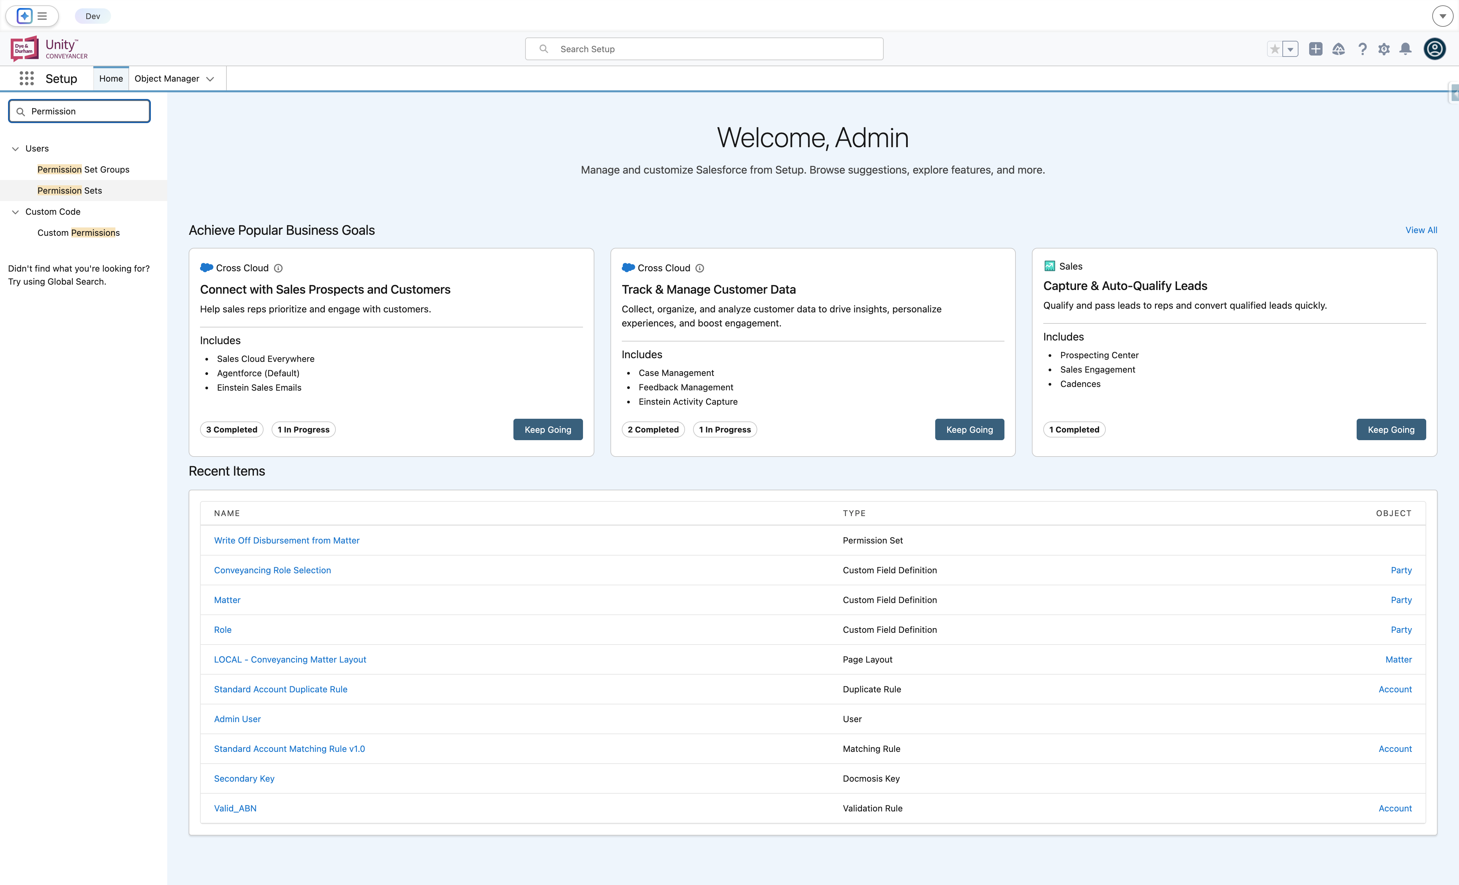The width and height of the screenshot is (1459, 885).
Task: Collapse the Users tree section
Action: 15,149
